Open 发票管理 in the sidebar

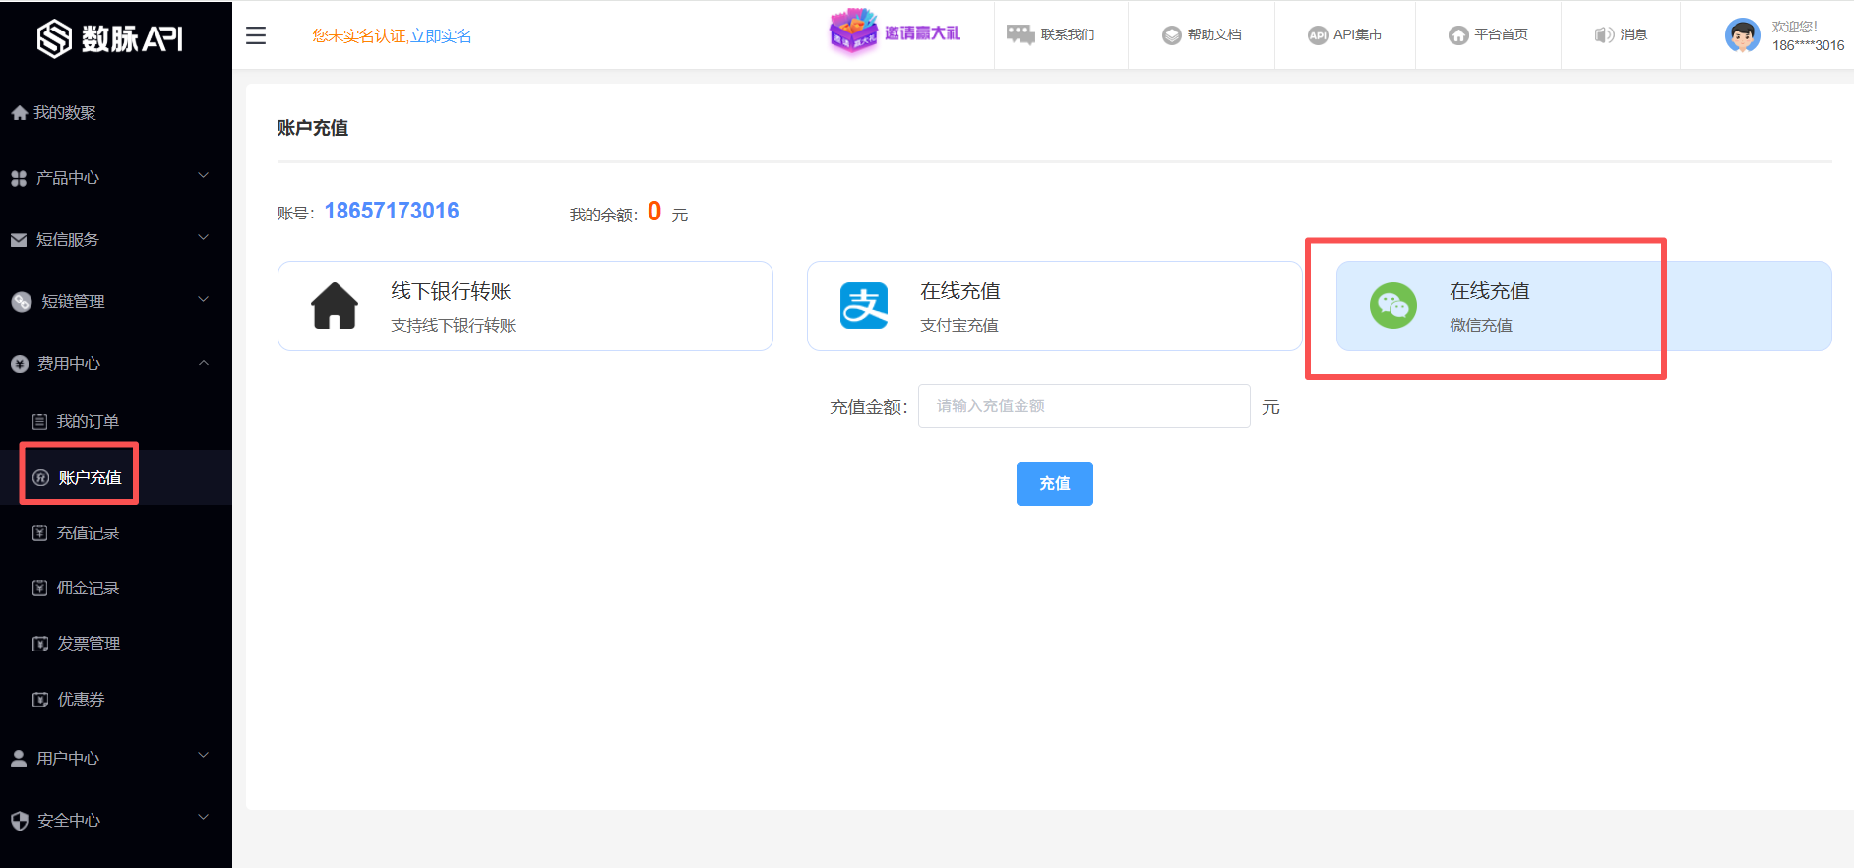(x=88, y=644)
